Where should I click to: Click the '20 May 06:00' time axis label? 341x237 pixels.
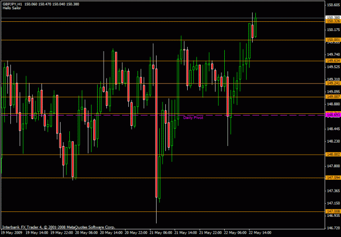tap(86, 233)
